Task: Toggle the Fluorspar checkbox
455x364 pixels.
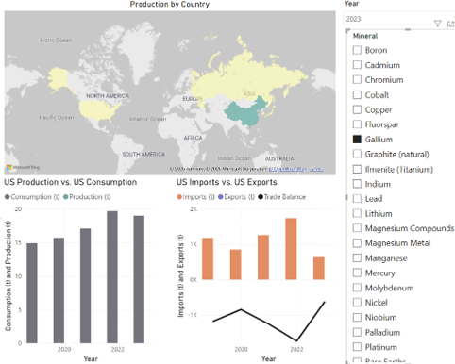Action: tap(357, 124)
